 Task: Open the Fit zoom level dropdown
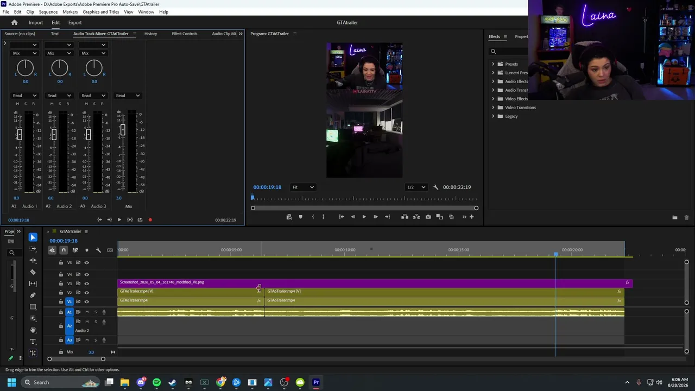(x=303, y=187)
